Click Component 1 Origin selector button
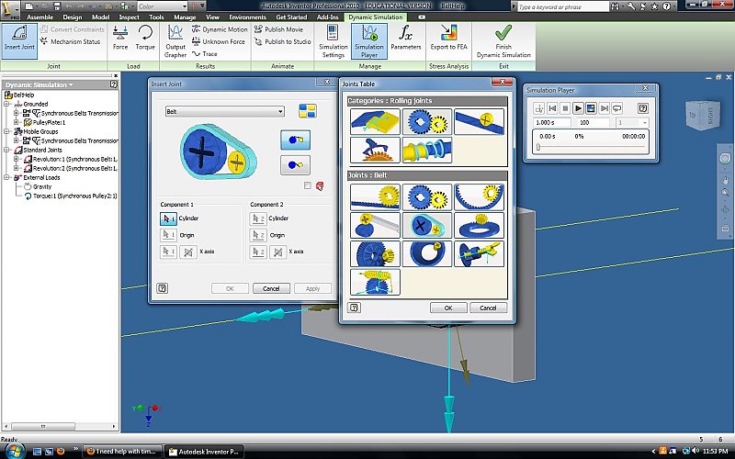Viewport: 735px width, 459px height. 168,235
